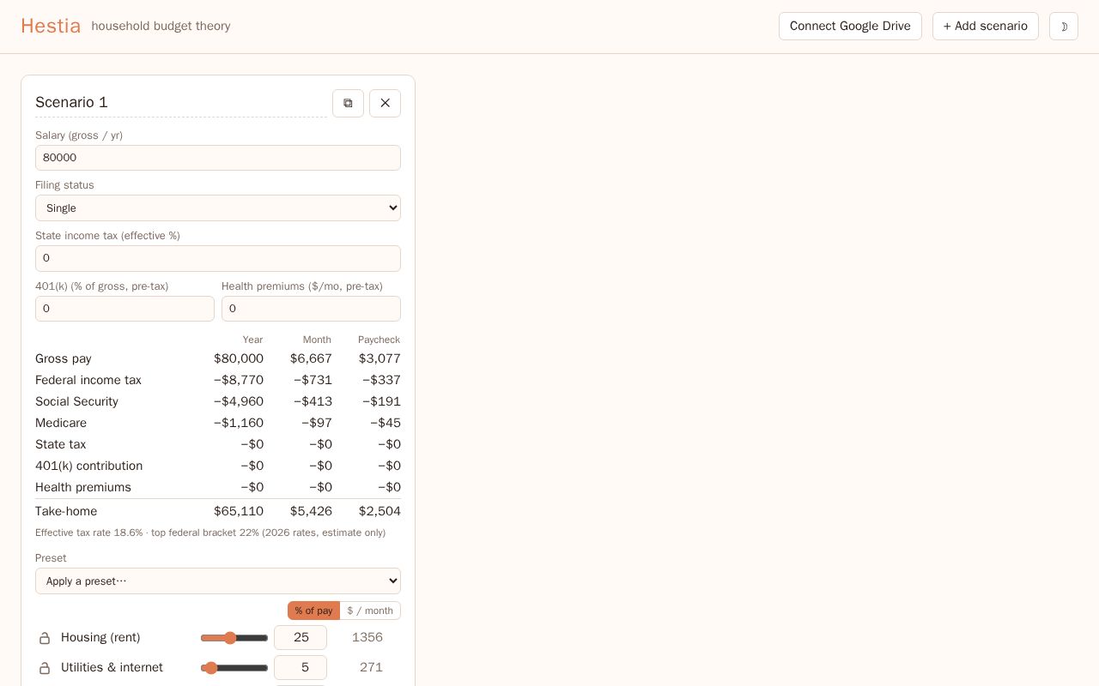
Task: Select the Take-home paycheck value $2,504
Action: [x=379, y=511]
